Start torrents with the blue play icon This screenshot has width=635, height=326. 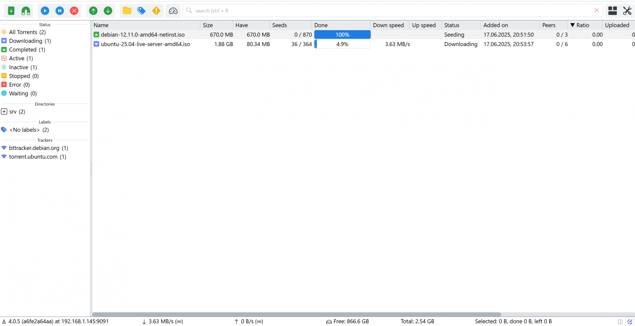(x=45, y=11)
